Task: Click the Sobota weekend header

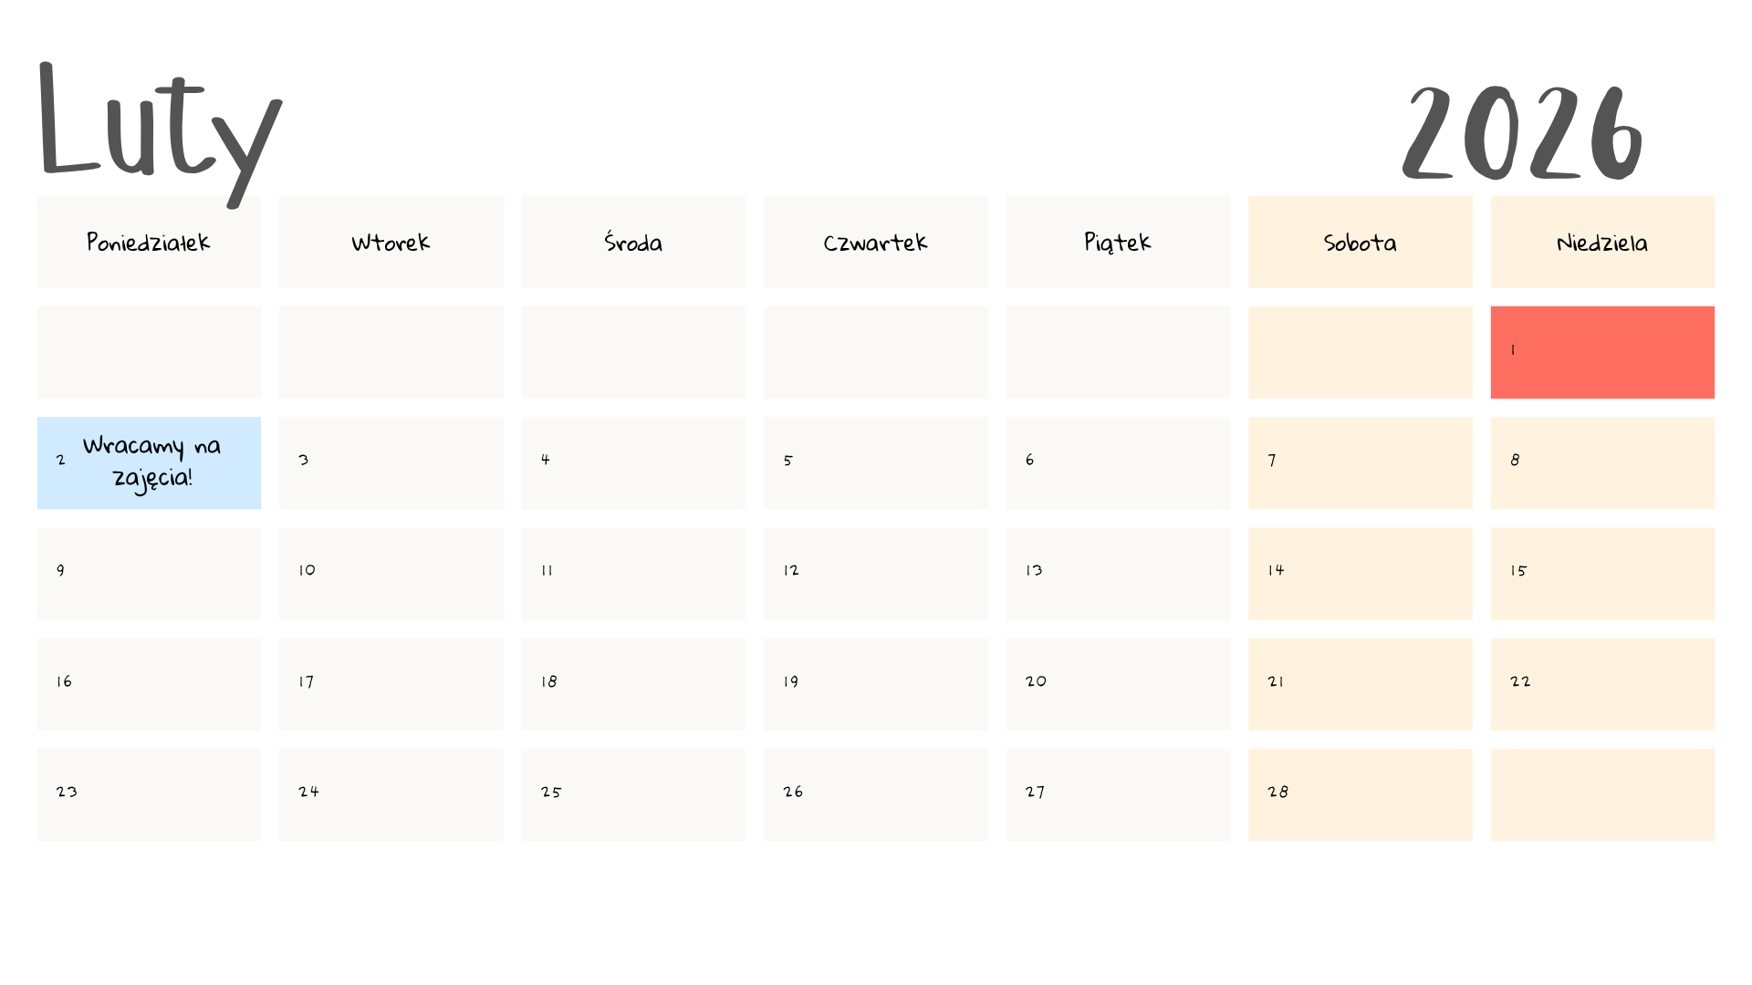Action: [1360, 243]
